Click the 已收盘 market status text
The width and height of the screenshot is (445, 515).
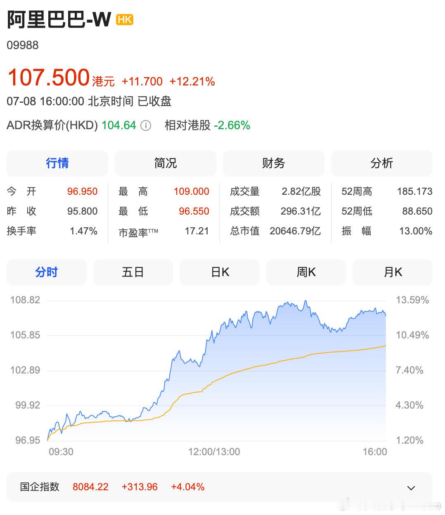(x=154, y=102)
